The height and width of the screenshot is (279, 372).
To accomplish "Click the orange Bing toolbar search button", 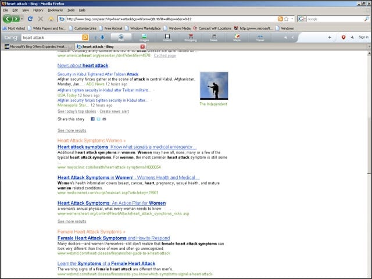I will tap(85, 37).
